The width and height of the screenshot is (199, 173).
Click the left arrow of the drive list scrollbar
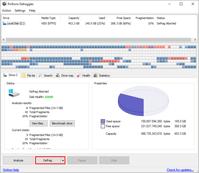[x=4, y=40]
